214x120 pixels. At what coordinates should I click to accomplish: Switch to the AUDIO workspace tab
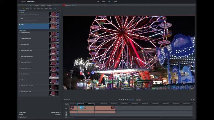115,2
